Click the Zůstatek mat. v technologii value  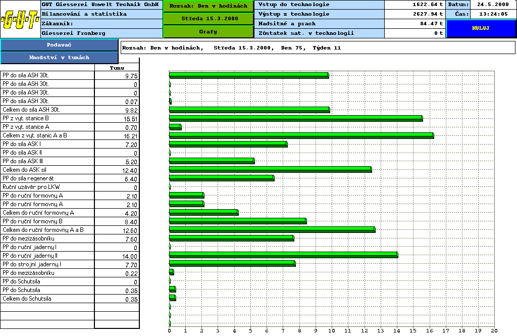pyautogui.click(x=415, y=33)
